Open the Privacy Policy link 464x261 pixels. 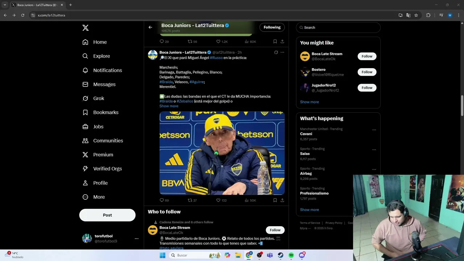tap(334, 223)
